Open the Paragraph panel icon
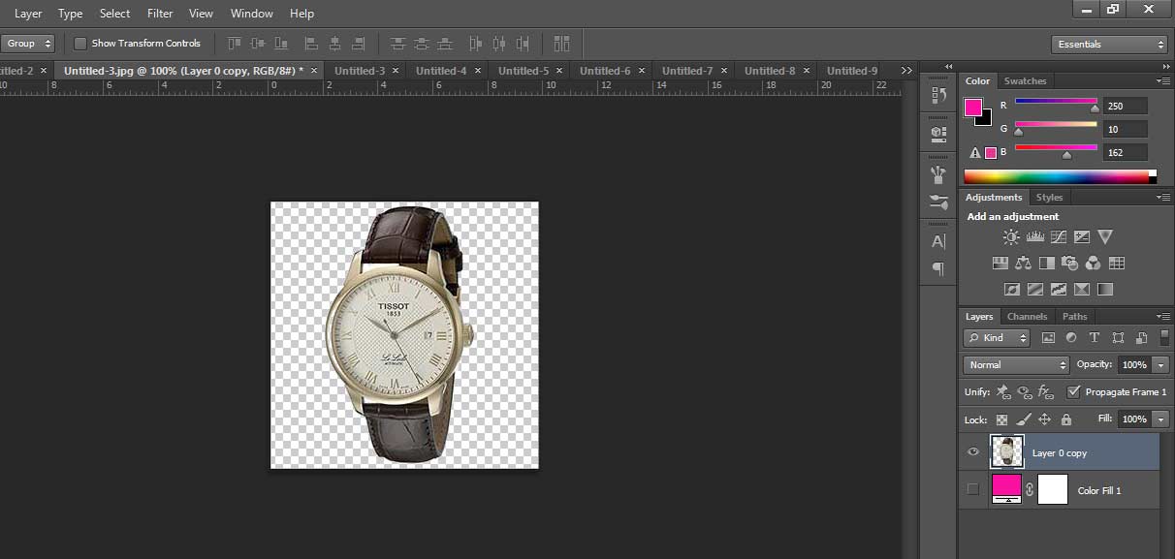The width and height of the screenshot is (1175, 559). [937, 268]
